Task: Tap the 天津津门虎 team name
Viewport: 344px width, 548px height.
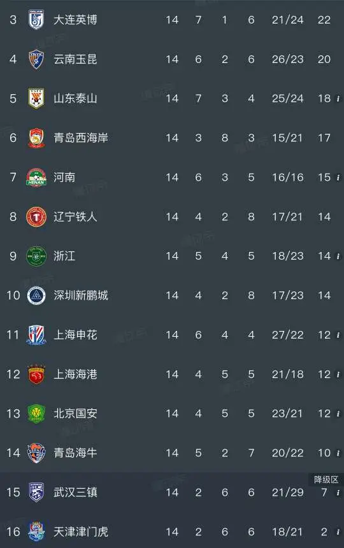Action: click(x=81, y=532)
